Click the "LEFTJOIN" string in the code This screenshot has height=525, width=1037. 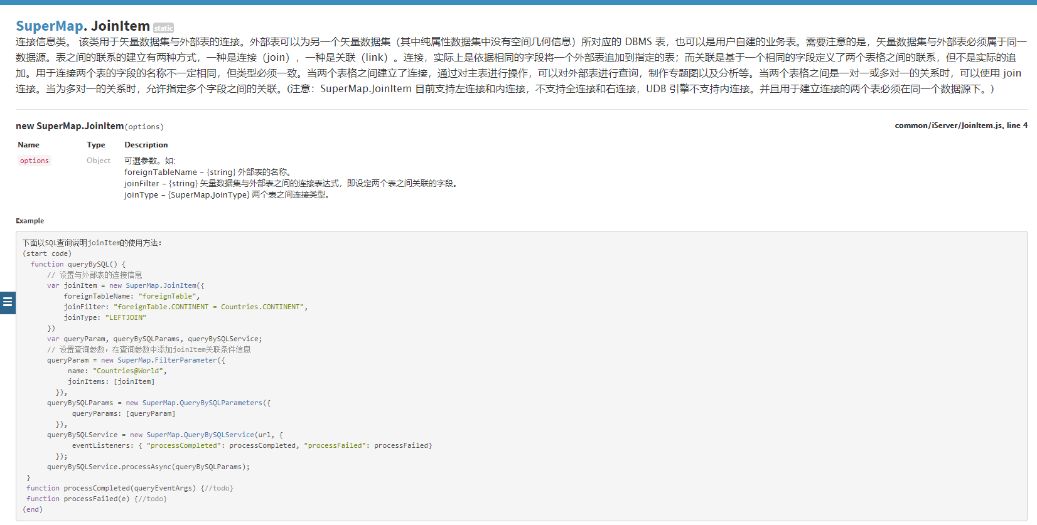tap(126, 317)
